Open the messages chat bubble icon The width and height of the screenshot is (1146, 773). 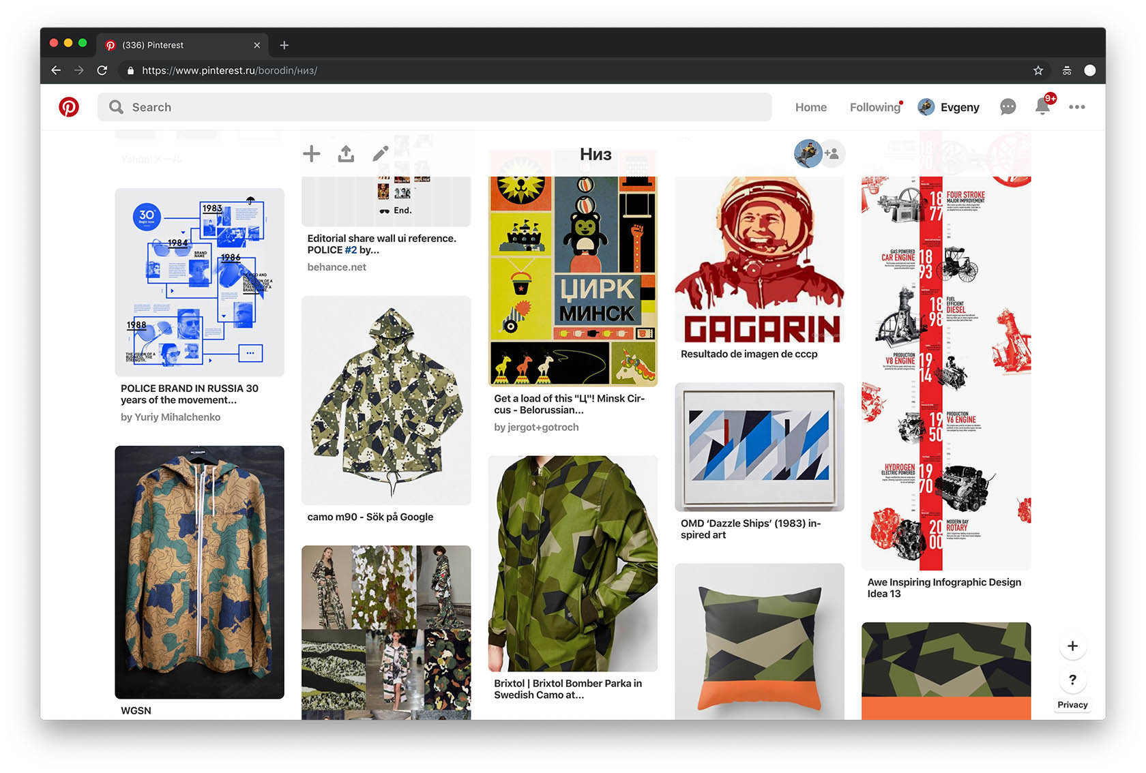(1008, 107)
